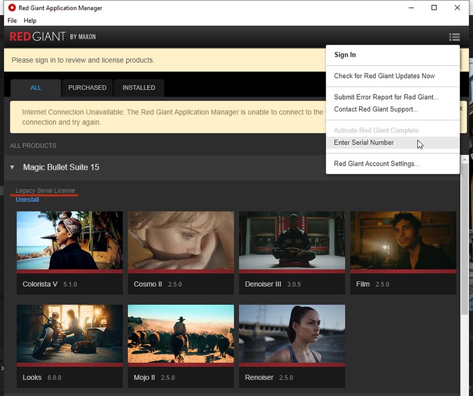Click the Uninstall link
473x396 pixels.
pos(27,199)
